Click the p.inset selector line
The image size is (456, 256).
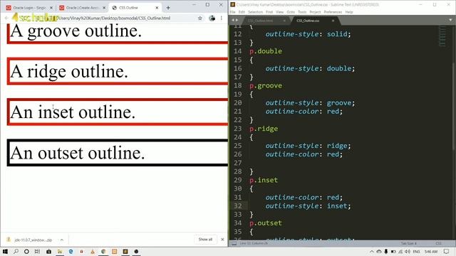pyautogui.click(x=264, y=180)
